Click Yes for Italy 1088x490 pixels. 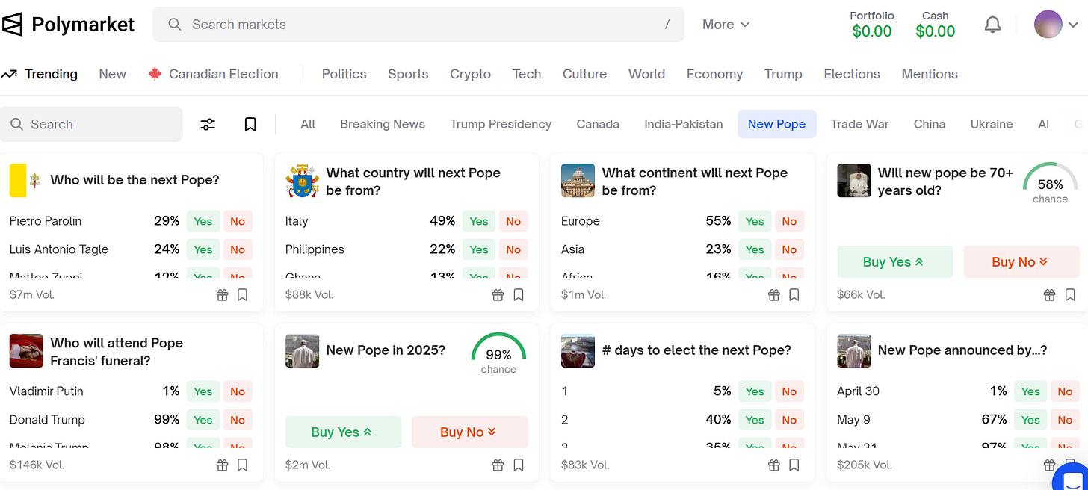tap(479, 221)
